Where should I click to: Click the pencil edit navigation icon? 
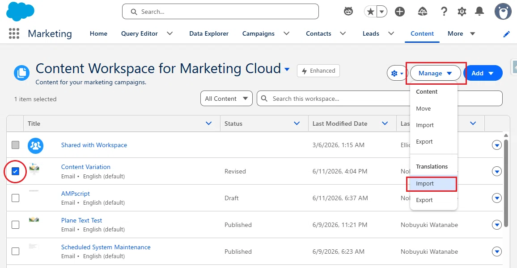pos(506,34)
